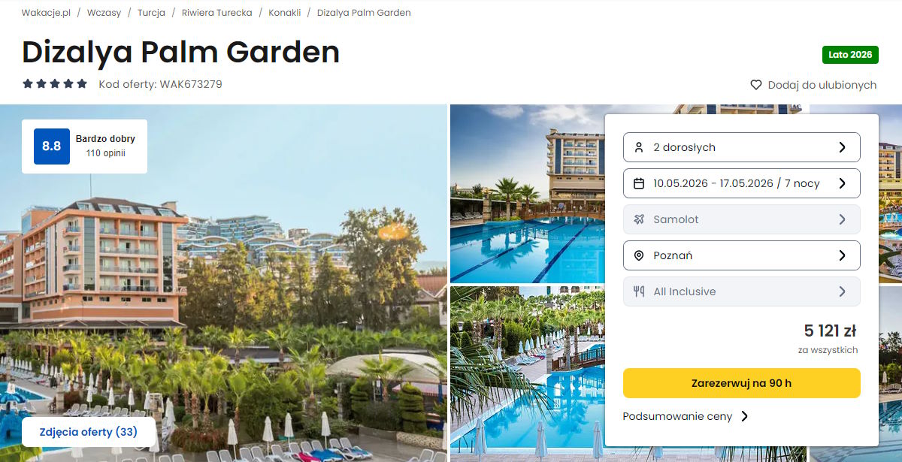902x462 pixels.
Task: Open the All Inclusive board option chevron
Action: 842,291
